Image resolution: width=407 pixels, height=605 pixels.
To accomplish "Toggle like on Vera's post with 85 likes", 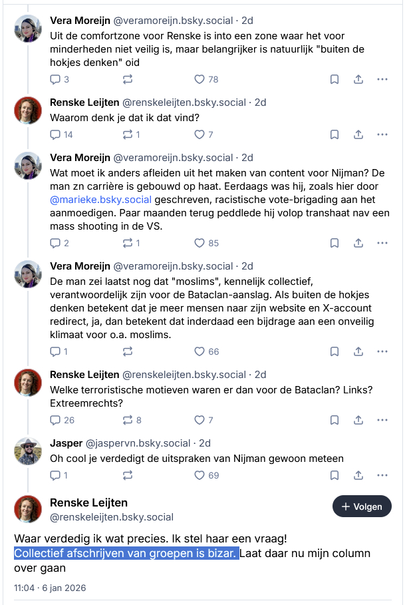I will (x=199, y=243).
